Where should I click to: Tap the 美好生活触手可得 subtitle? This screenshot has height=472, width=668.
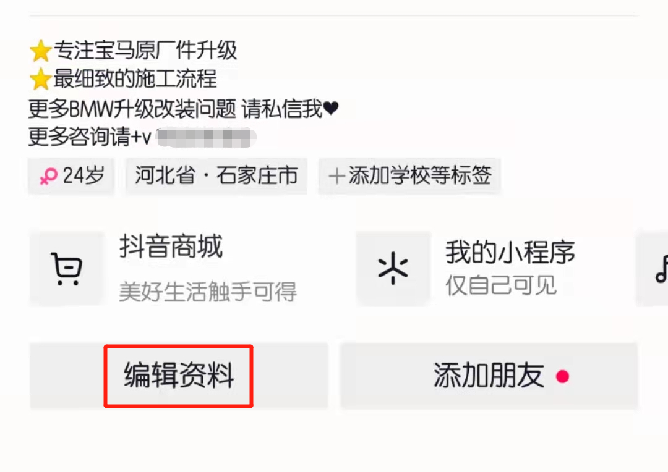click(x=207, y=292)
